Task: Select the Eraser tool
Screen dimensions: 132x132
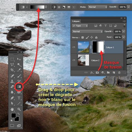Action: (12, 87)
